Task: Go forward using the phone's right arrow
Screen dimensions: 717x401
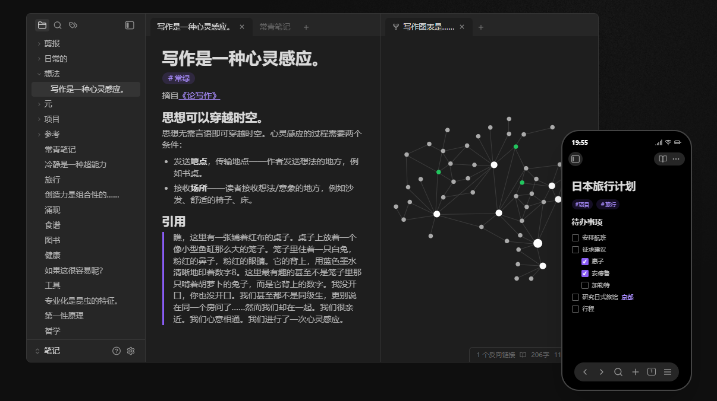Action: point(602,372)
